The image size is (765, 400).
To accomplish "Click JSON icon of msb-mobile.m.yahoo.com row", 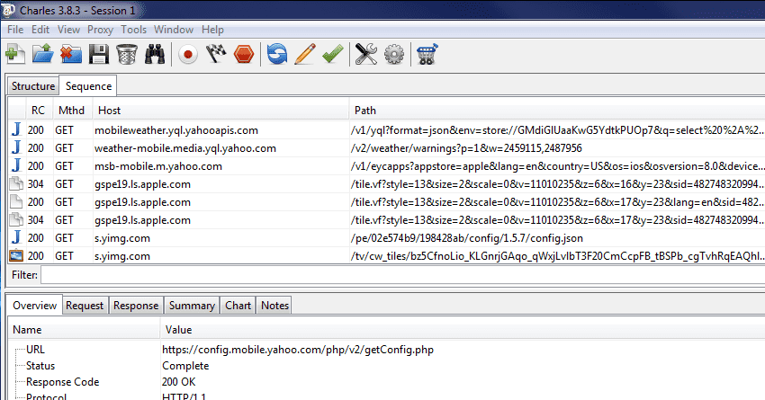I will click(x=16, y=166).
